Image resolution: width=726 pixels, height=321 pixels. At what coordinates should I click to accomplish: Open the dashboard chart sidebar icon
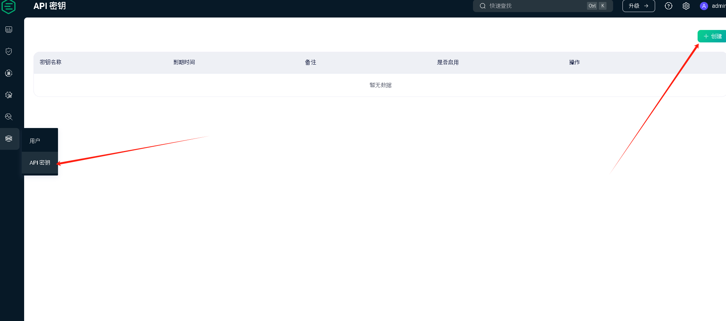[9, 30]
